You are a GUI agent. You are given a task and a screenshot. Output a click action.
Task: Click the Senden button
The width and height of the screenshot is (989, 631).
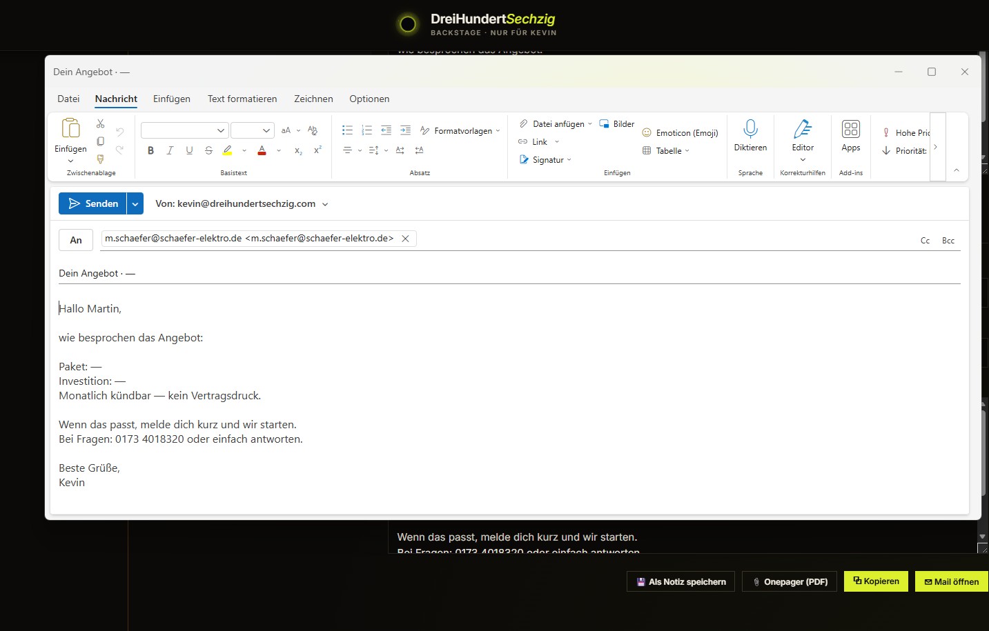pyautogui.click(x=92, y=204)
